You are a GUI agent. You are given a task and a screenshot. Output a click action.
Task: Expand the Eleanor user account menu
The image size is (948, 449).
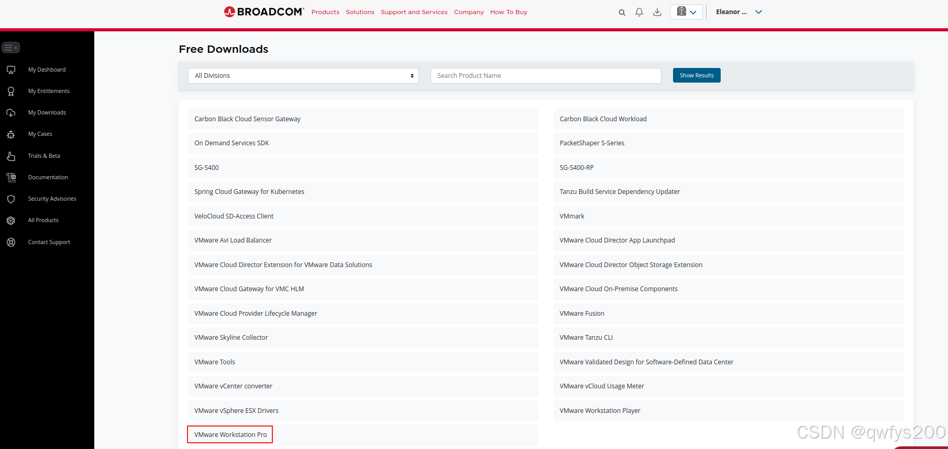click(739, 12)
